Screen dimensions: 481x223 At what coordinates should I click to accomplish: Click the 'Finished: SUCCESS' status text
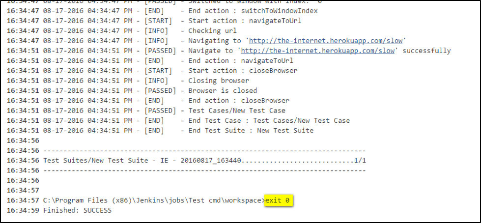coord(77,210)
